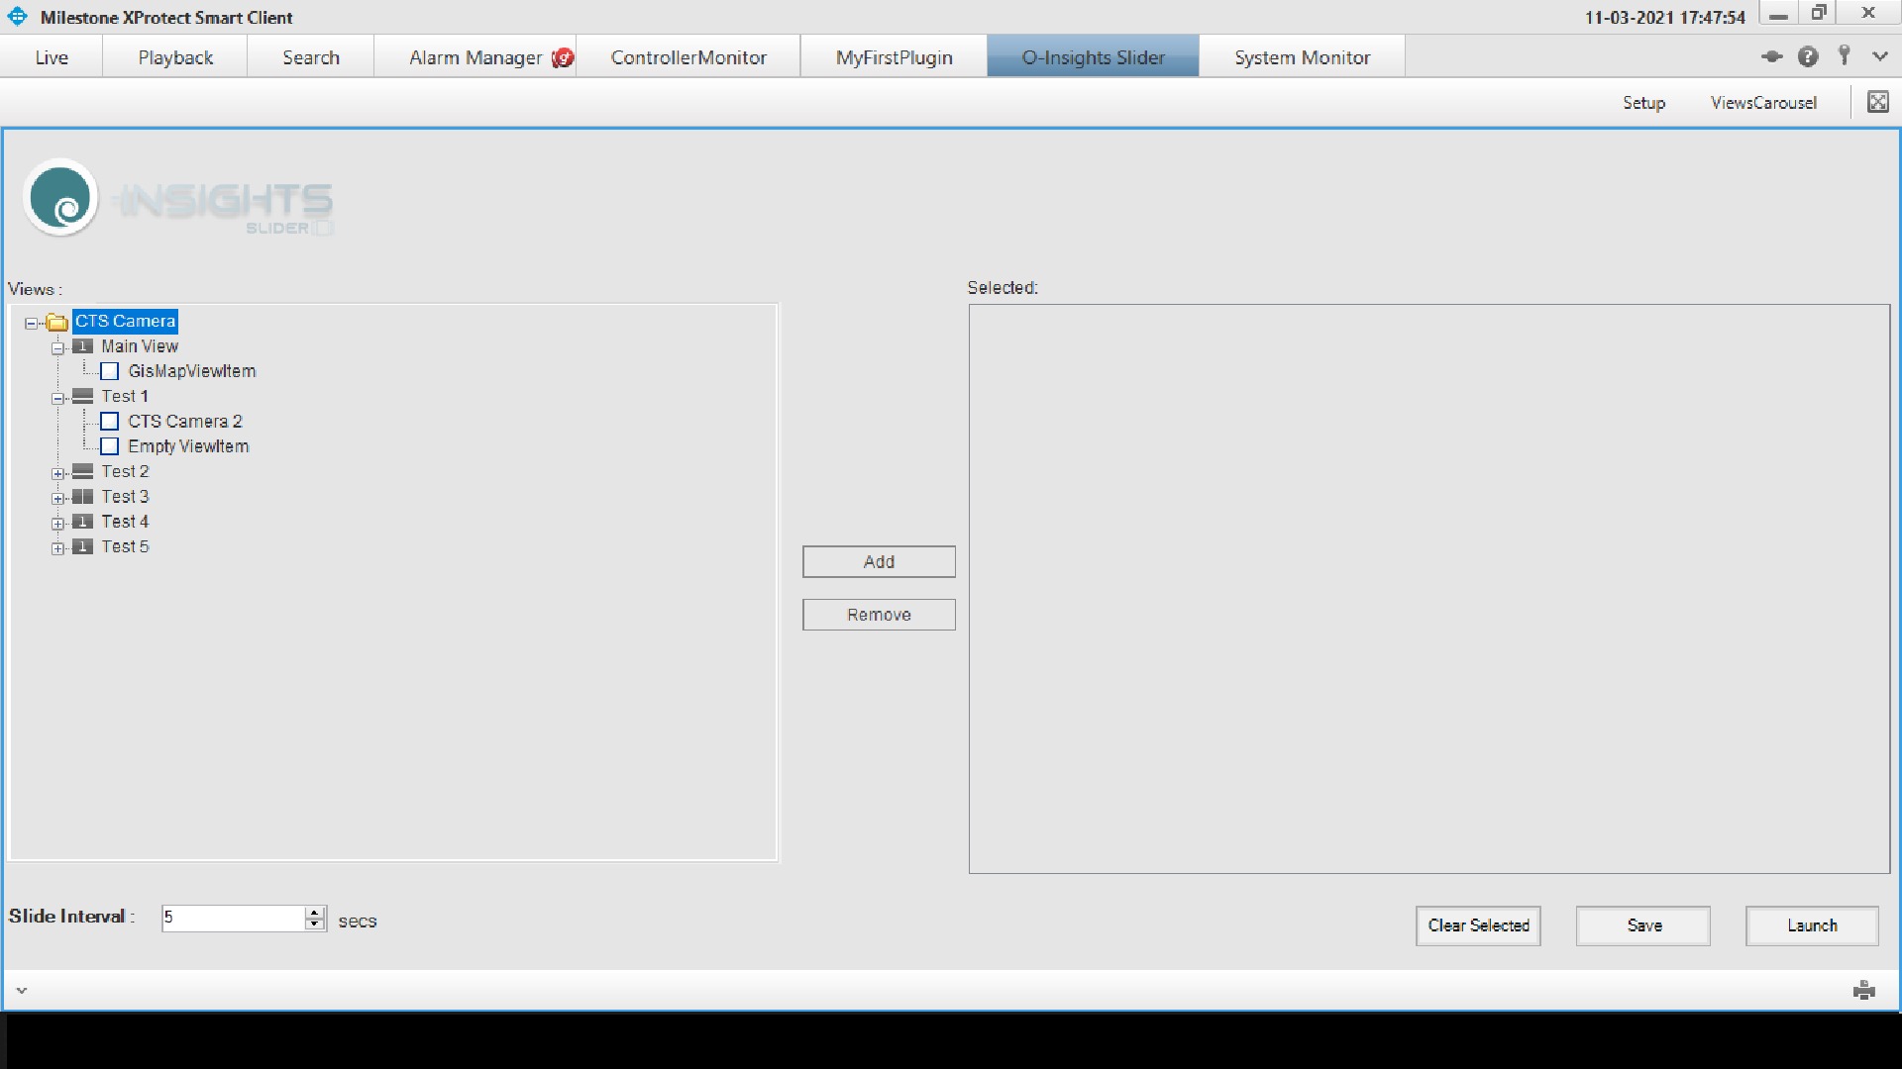This screenshot has width=1902, height=1069.
Task: Click the Remove button
Action: pos(879,615)
